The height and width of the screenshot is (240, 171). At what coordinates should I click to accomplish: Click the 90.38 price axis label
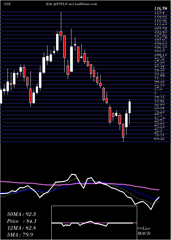pyautogui.click(x=159, y=82)
